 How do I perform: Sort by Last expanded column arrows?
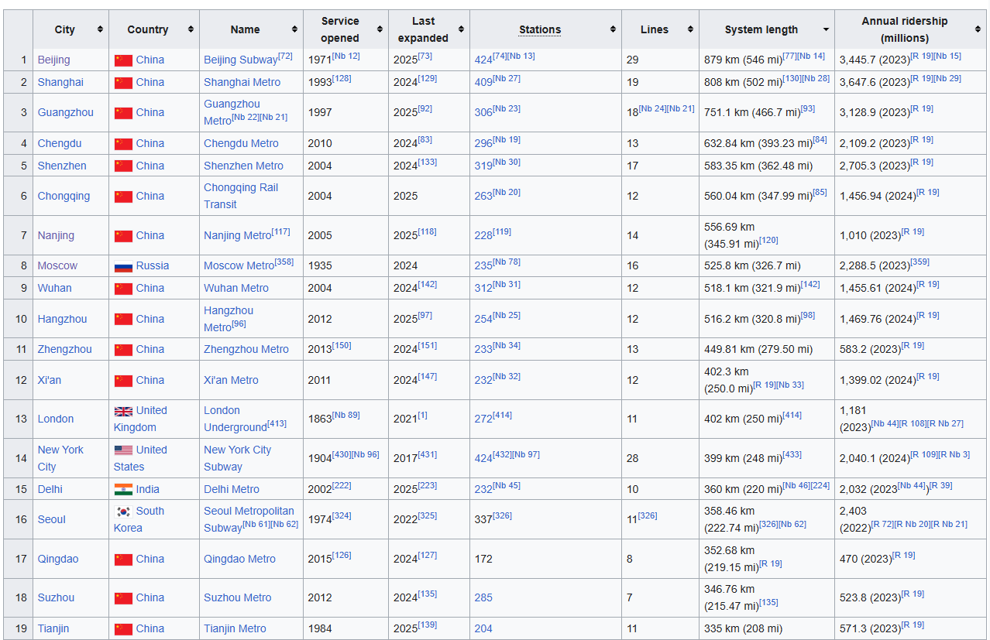[x=461, y=29]
